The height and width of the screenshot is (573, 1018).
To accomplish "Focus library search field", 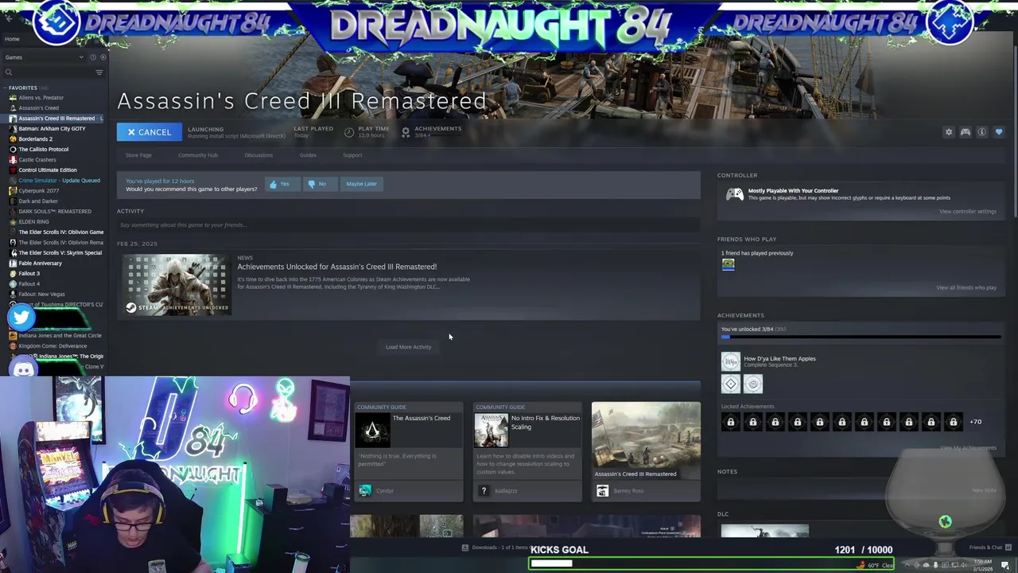I will tap(48, 72).
